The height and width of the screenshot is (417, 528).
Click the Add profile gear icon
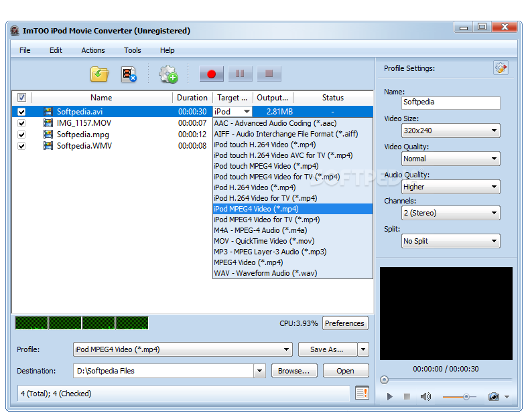click(x=168, y=74)
